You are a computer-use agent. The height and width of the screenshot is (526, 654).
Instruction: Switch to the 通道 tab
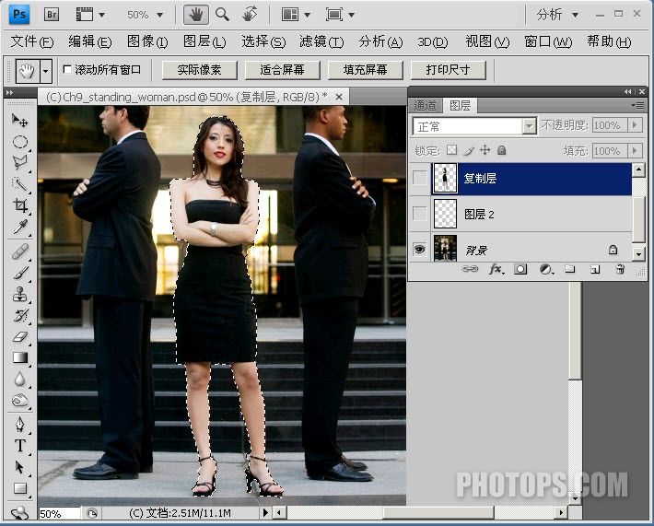[x=425, y=106]
